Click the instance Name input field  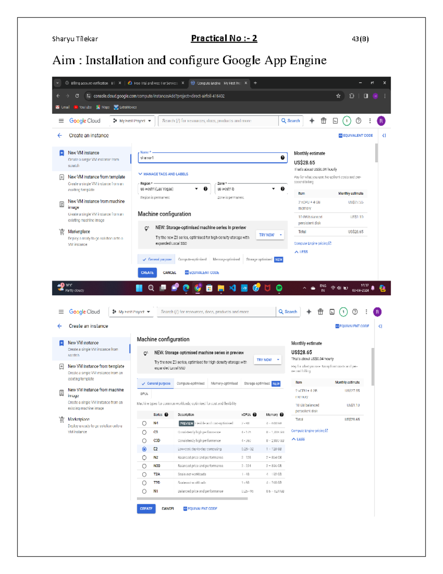(x=209, y=158)
